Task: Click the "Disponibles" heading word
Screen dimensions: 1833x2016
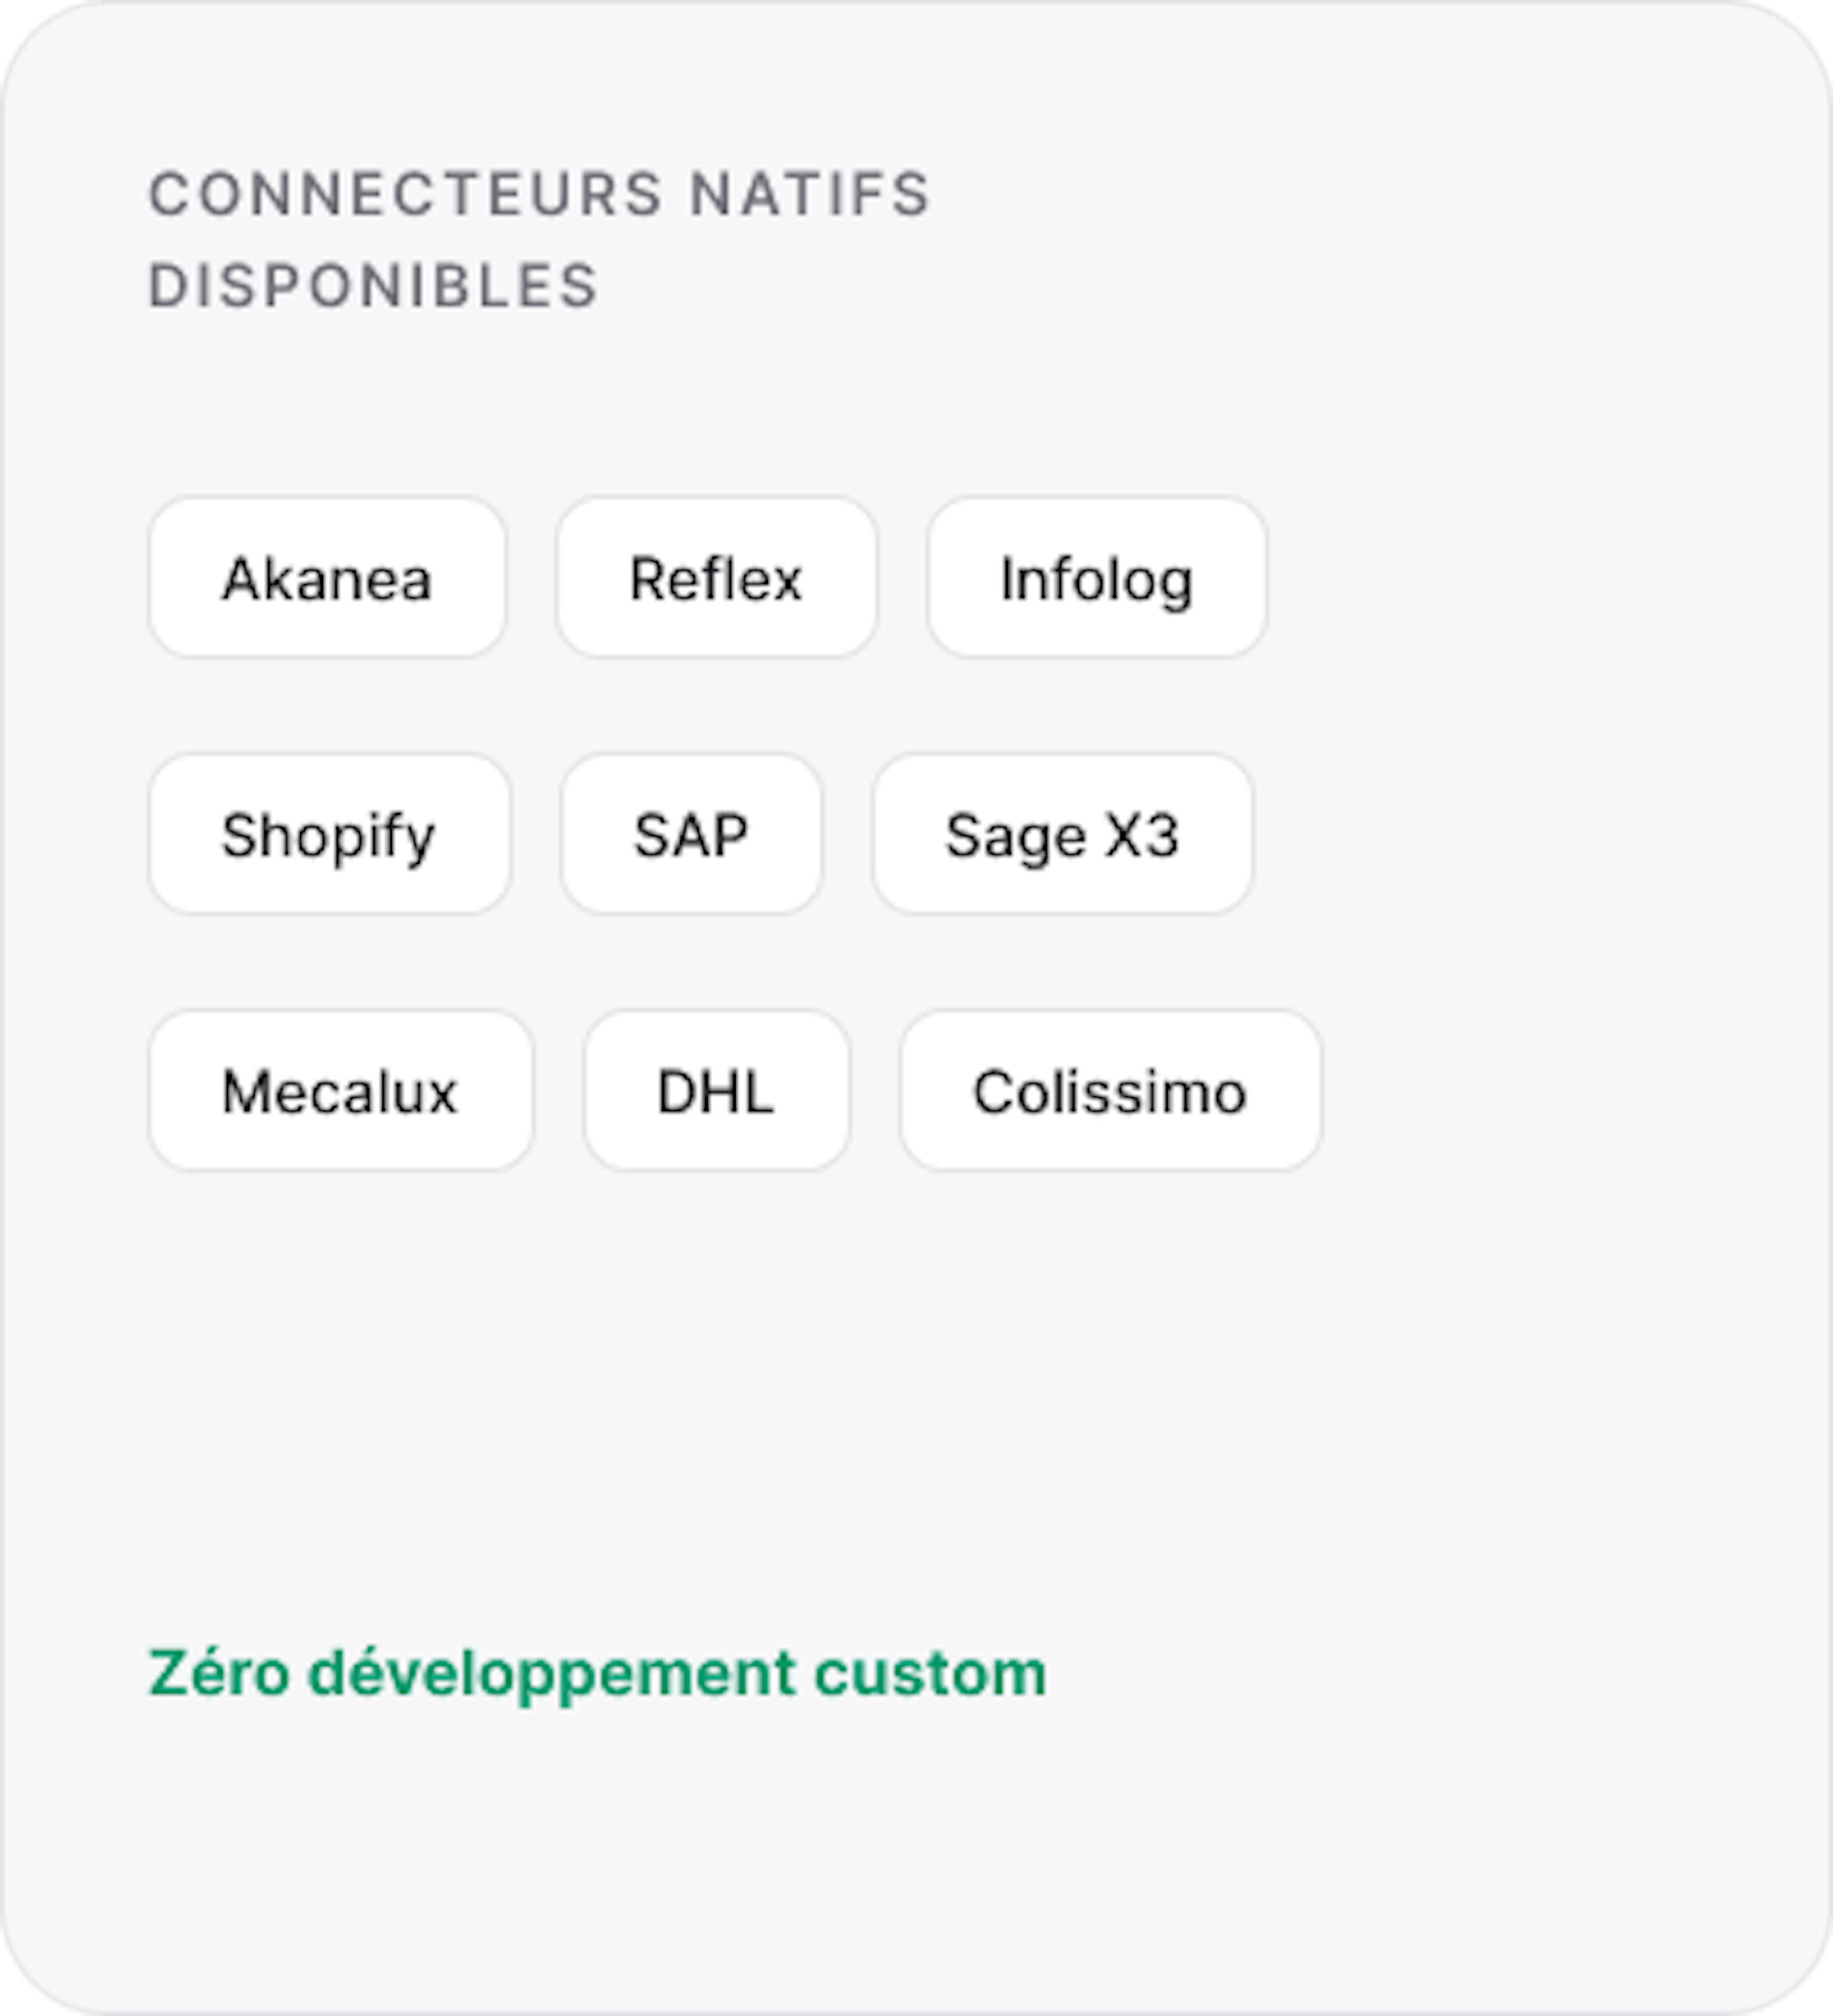Action: point(373,286)
